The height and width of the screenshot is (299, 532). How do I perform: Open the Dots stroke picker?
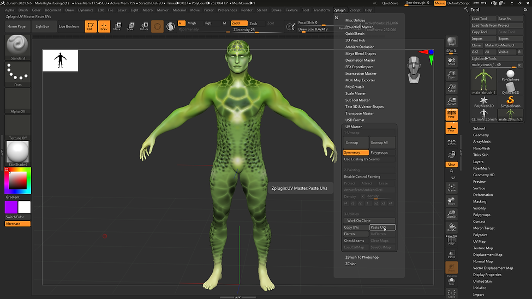coord(17,74)
